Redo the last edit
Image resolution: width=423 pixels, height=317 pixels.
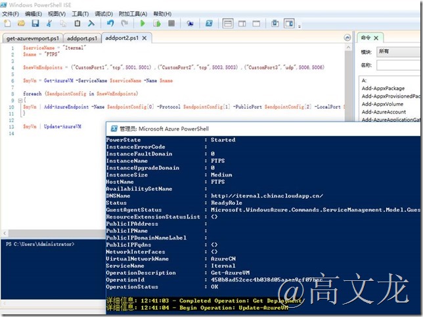click(124, 24)
